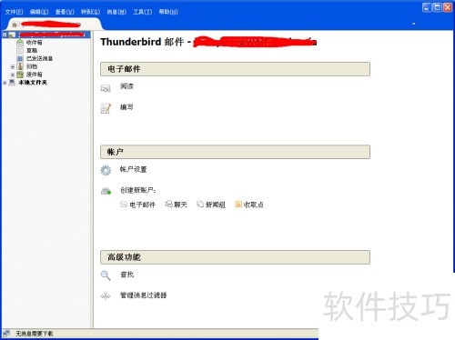Open the 转到(G) menu
This screenshot has height=340, width=455.
[x=90, y=12]
